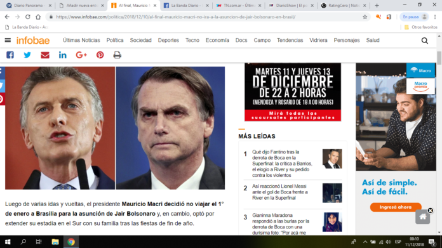The height and width of the screenshot is (248, 442).
Task: Open La Banda Diario bookmark
Action: tap(27, 27)
